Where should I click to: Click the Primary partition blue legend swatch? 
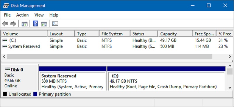(35, 94)
